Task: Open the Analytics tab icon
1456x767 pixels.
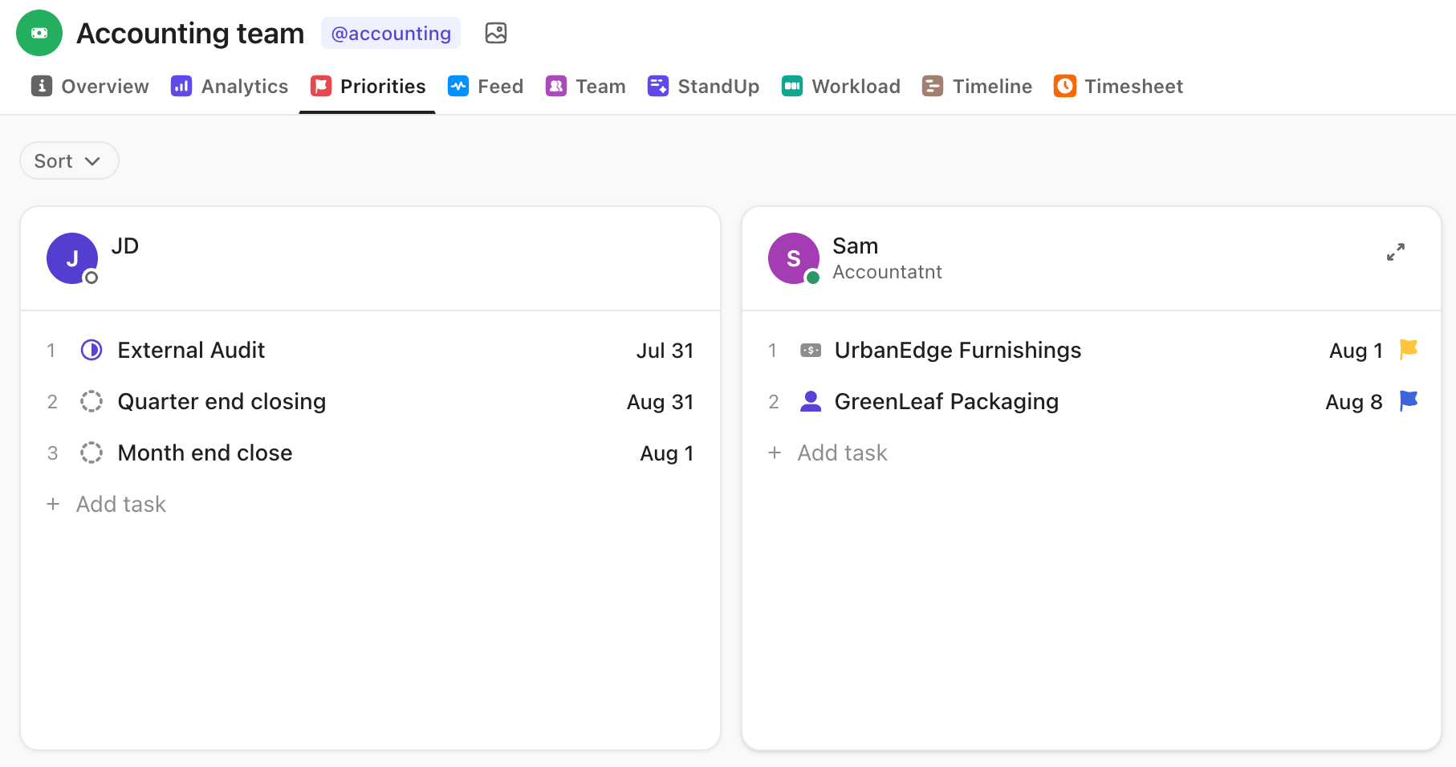Action: coord(181,86)
